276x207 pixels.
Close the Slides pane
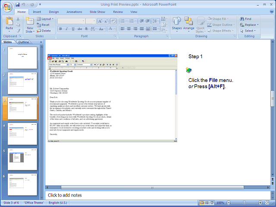coord(41,42)
